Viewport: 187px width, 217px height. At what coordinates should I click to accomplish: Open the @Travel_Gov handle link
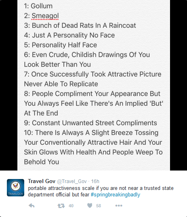click(72, 181)
